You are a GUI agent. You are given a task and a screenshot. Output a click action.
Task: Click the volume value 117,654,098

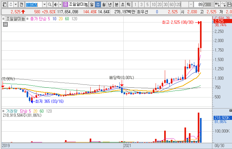click(x=68, y=12)
